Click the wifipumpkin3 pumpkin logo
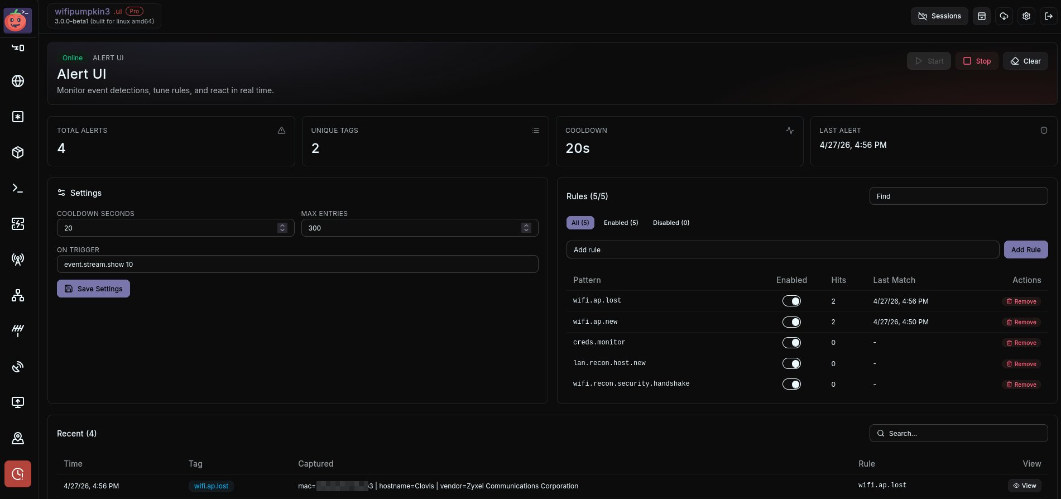Screen dimensions: 1061x499 (x=18, y=21)
